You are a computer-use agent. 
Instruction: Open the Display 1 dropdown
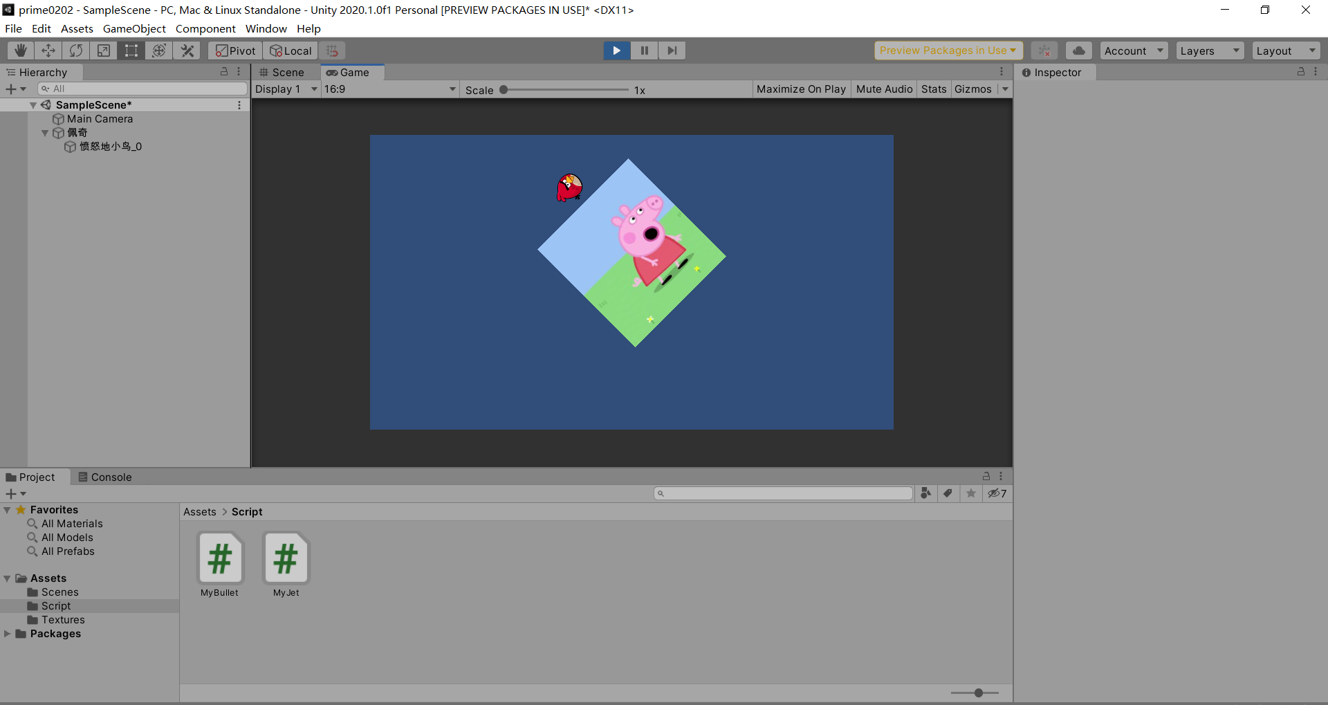[x=286, y=89]
